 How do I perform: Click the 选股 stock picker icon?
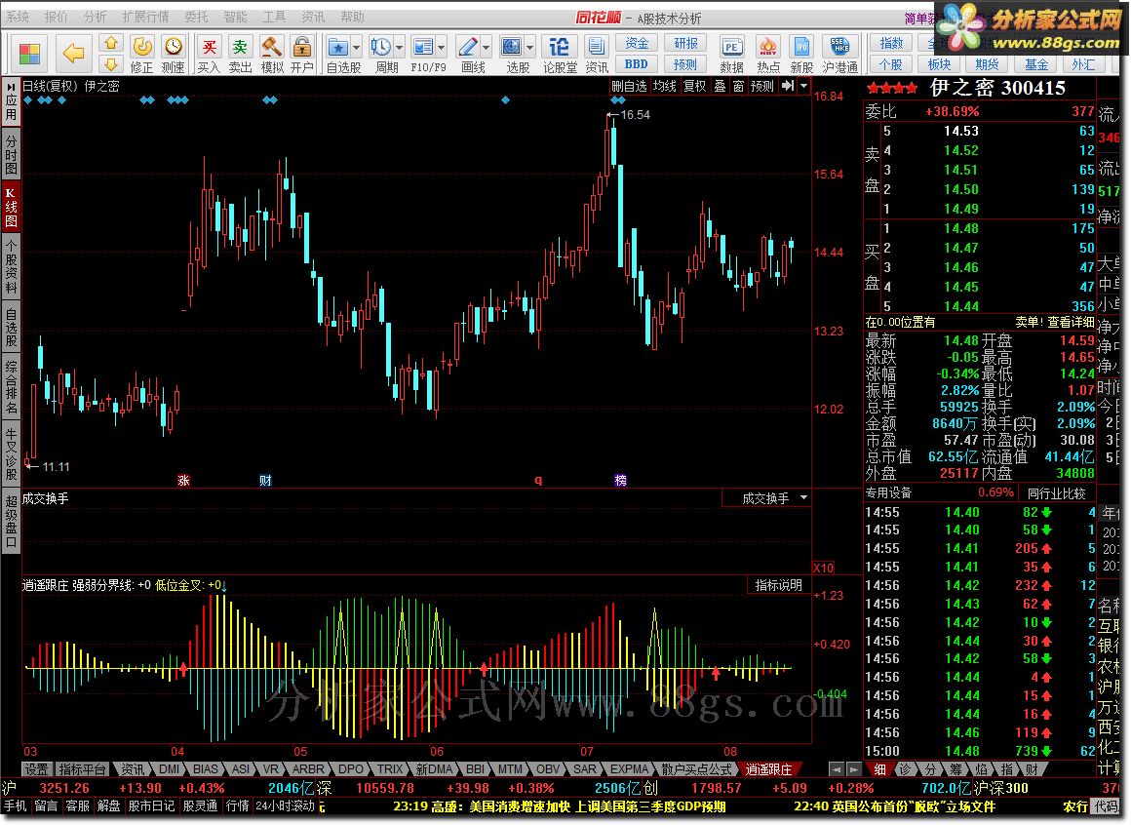tap(512, 48)
